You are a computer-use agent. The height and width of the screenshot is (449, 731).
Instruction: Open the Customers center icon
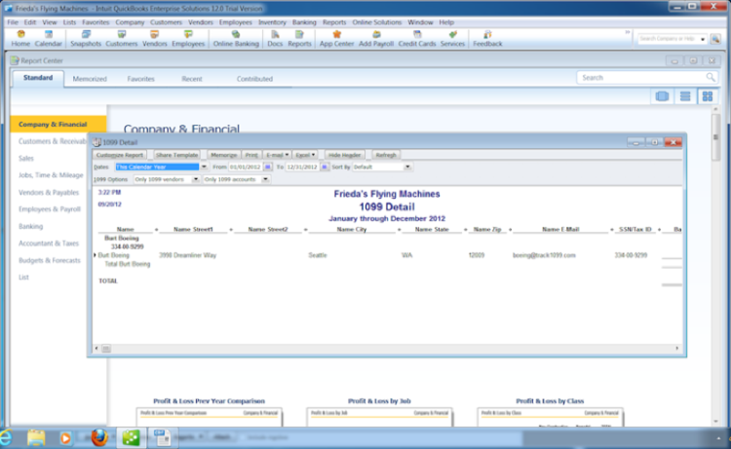122,39
